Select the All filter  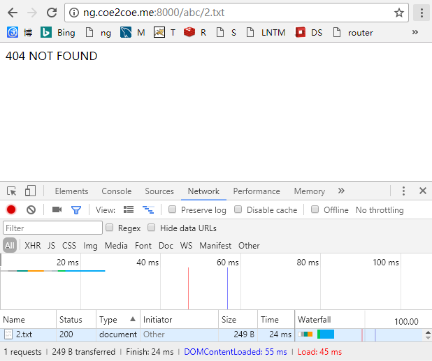10,245
